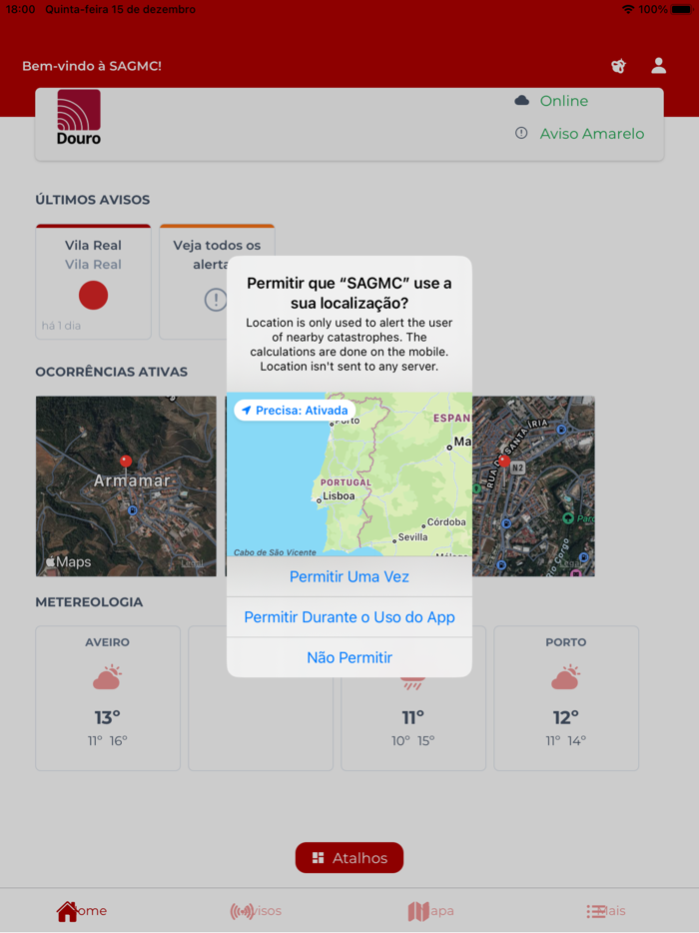The width and height of the screenshot is (699, 933).
Task: Choose Permitir Uma Vez
Action: click(x=349, y=576)
